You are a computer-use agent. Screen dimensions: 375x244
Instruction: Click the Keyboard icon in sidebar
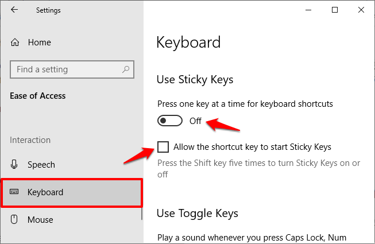pos(14,192)
